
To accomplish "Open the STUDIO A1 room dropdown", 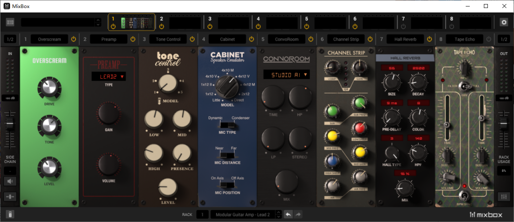I will pyautogui.click(x=287, y=75).
